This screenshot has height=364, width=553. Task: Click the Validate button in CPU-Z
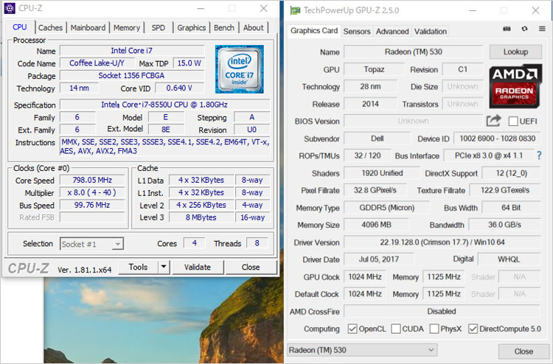tap(198, 267)
